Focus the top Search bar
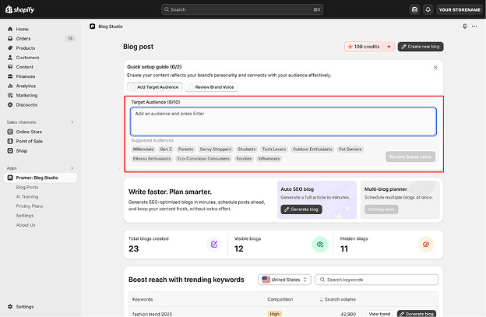 (x=242, y=9)
